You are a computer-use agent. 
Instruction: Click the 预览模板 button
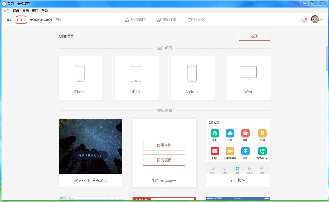[164, 160]
